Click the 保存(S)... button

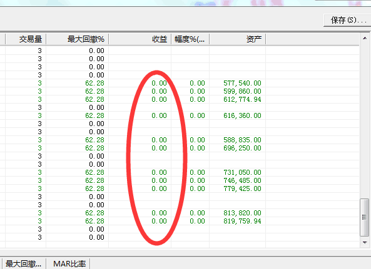[x=347, y=21]
